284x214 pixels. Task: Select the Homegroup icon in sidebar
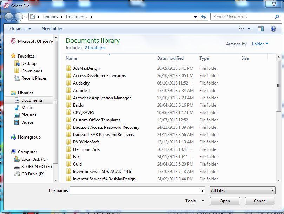click(x=13, y=137)
